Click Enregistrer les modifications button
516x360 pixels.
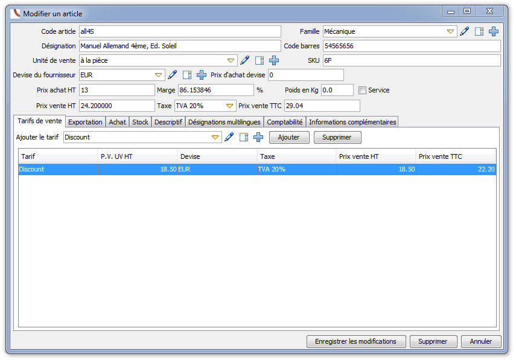(x=355, y=341)
